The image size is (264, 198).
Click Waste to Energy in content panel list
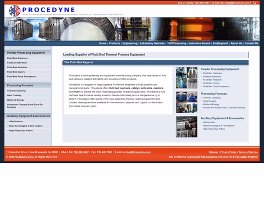coord(211,105)
